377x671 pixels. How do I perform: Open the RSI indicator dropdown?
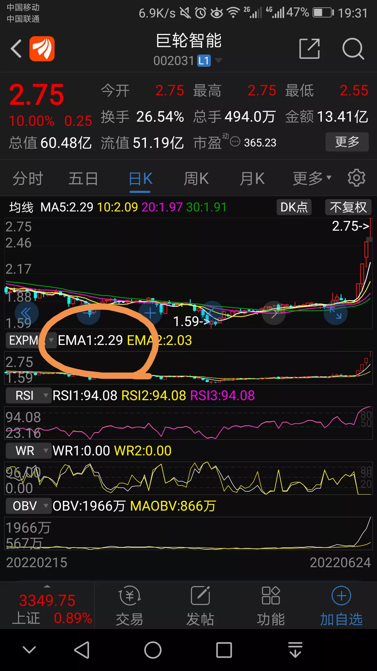coord(29,396)
